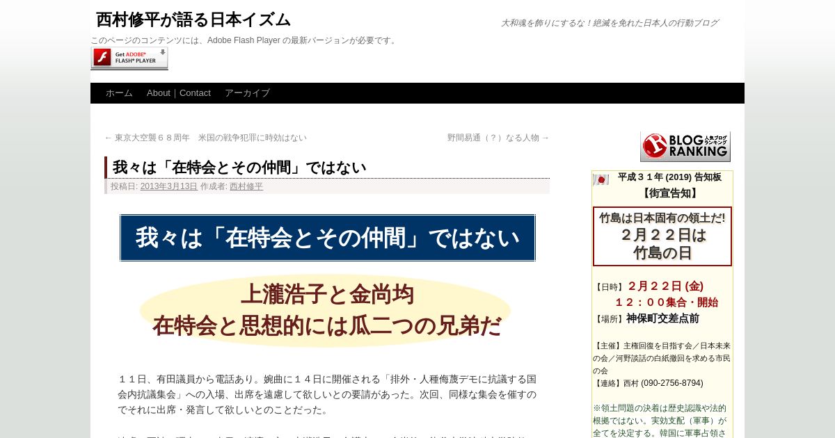This screenshot has height=438, width=835.
Task: Click author link 西村修平
Action: [246, 186]
